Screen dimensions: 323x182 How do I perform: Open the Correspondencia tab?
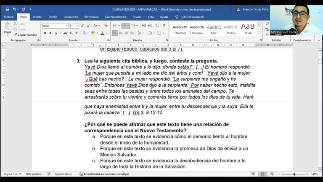(x=116, y=17)
